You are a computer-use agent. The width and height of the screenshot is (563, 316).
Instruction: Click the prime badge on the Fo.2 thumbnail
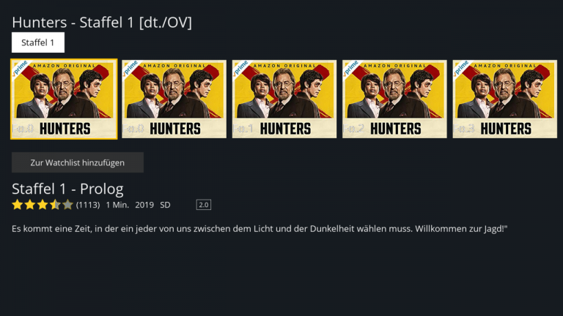click(x=351, y=68)
